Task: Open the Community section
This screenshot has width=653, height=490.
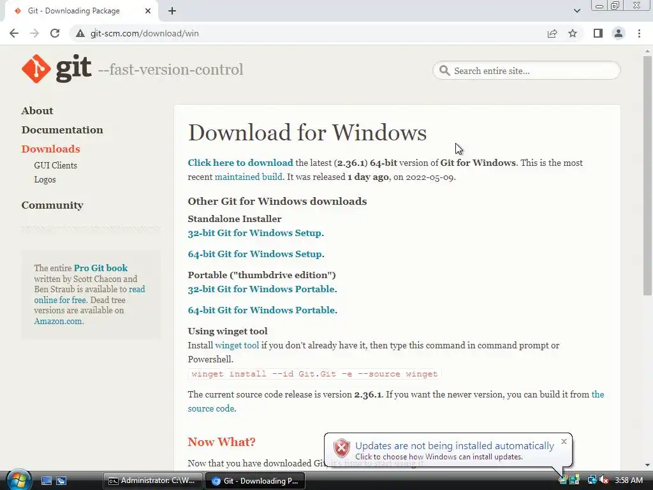Action: [x=52, y=205]
